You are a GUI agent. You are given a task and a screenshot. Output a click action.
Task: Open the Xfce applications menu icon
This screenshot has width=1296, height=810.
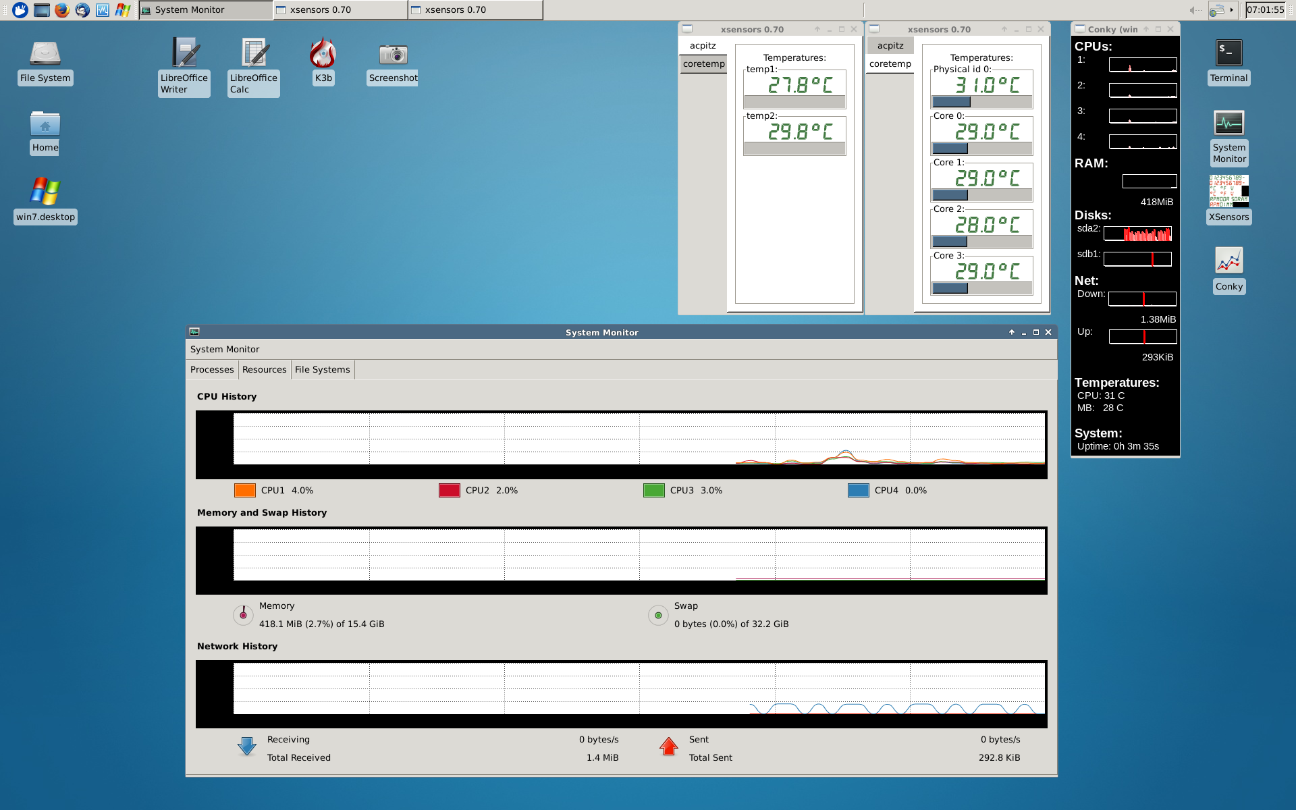pyautogui.click(x=20, y=10)
